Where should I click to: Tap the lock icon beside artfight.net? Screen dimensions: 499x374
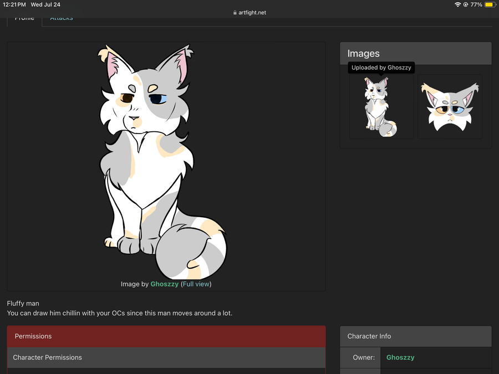(235, 13)
